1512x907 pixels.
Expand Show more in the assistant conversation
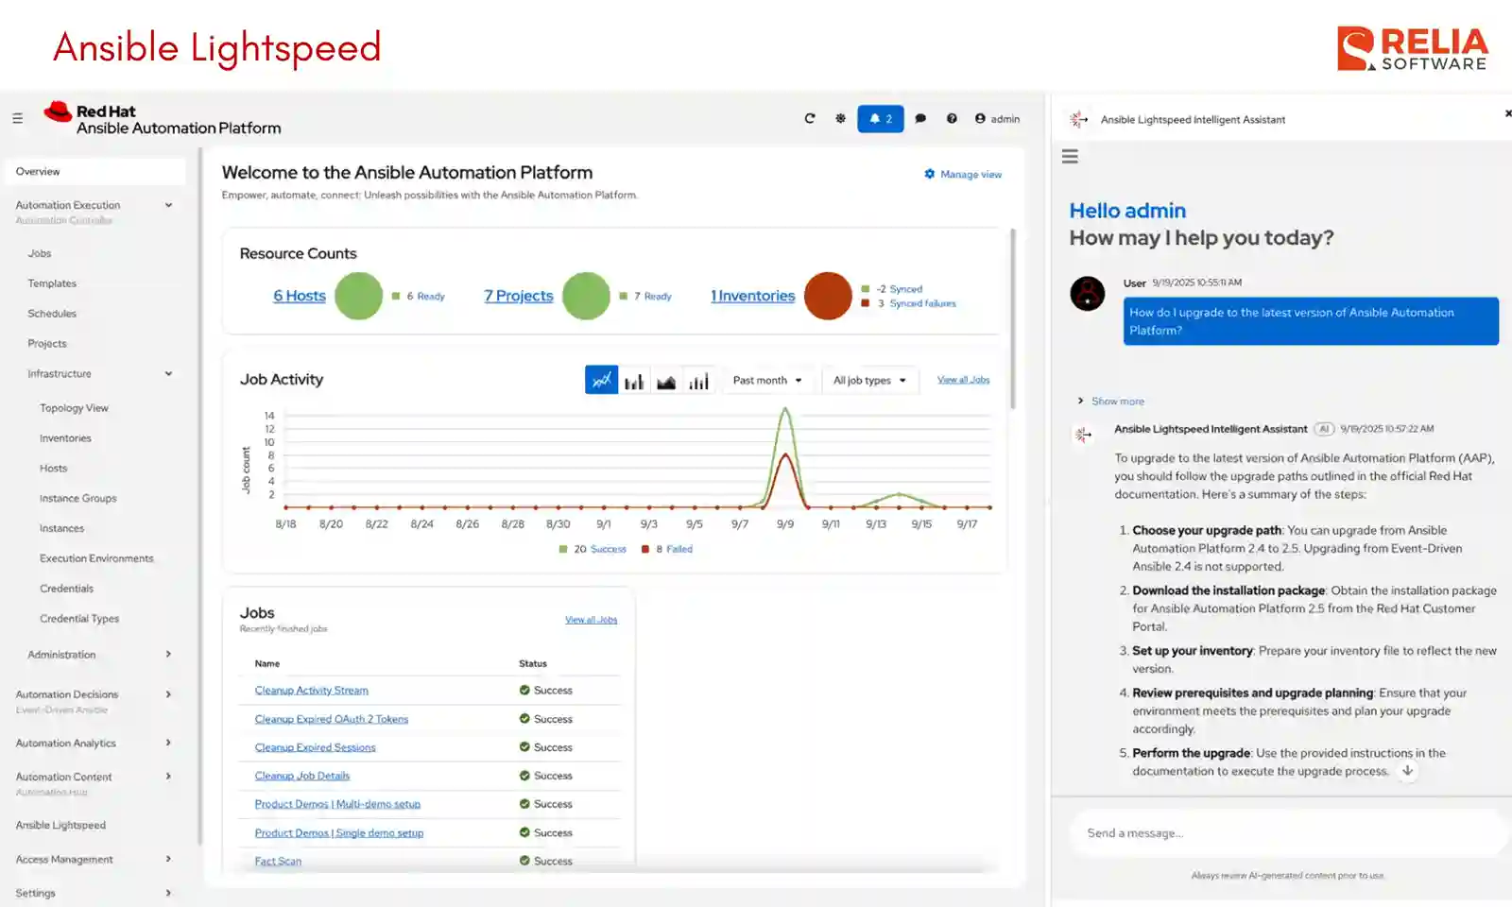(x=1117, y=401)
